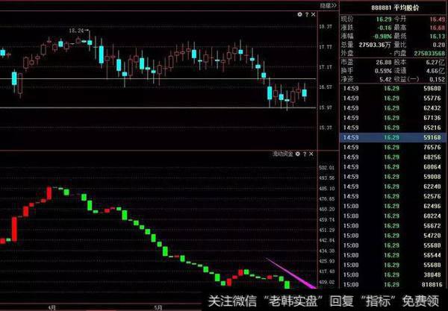
Task: Click the 内盘 value 275033568
Action: tap(429, 53)
